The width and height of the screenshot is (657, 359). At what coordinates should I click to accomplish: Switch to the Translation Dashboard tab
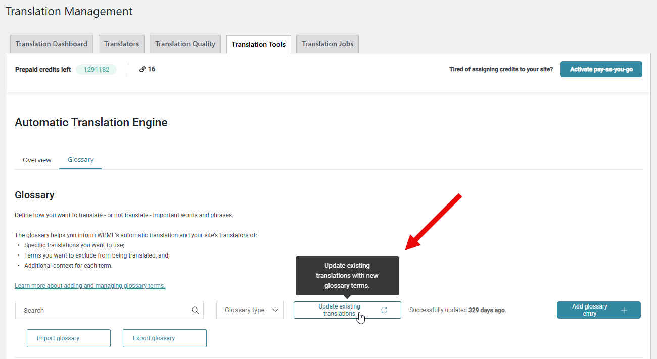(x=52, y=44)
